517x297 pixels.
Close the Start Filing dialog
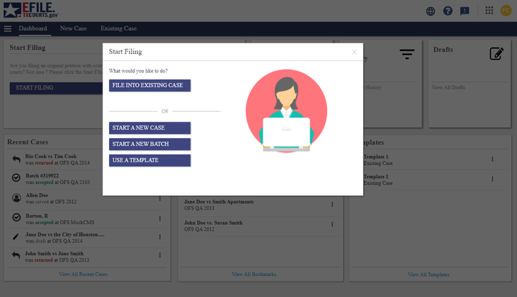pos(354,52)
